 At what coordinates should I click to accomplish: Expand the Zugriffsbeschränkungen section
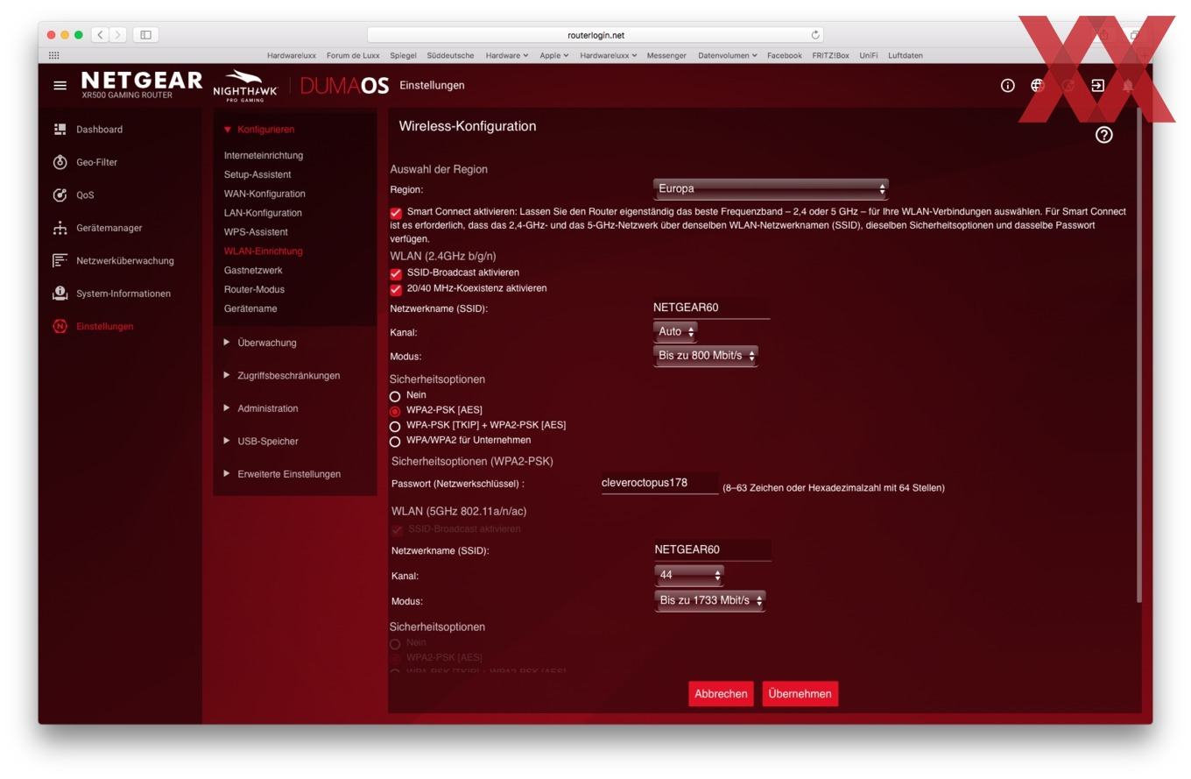[x=281, y=376]
